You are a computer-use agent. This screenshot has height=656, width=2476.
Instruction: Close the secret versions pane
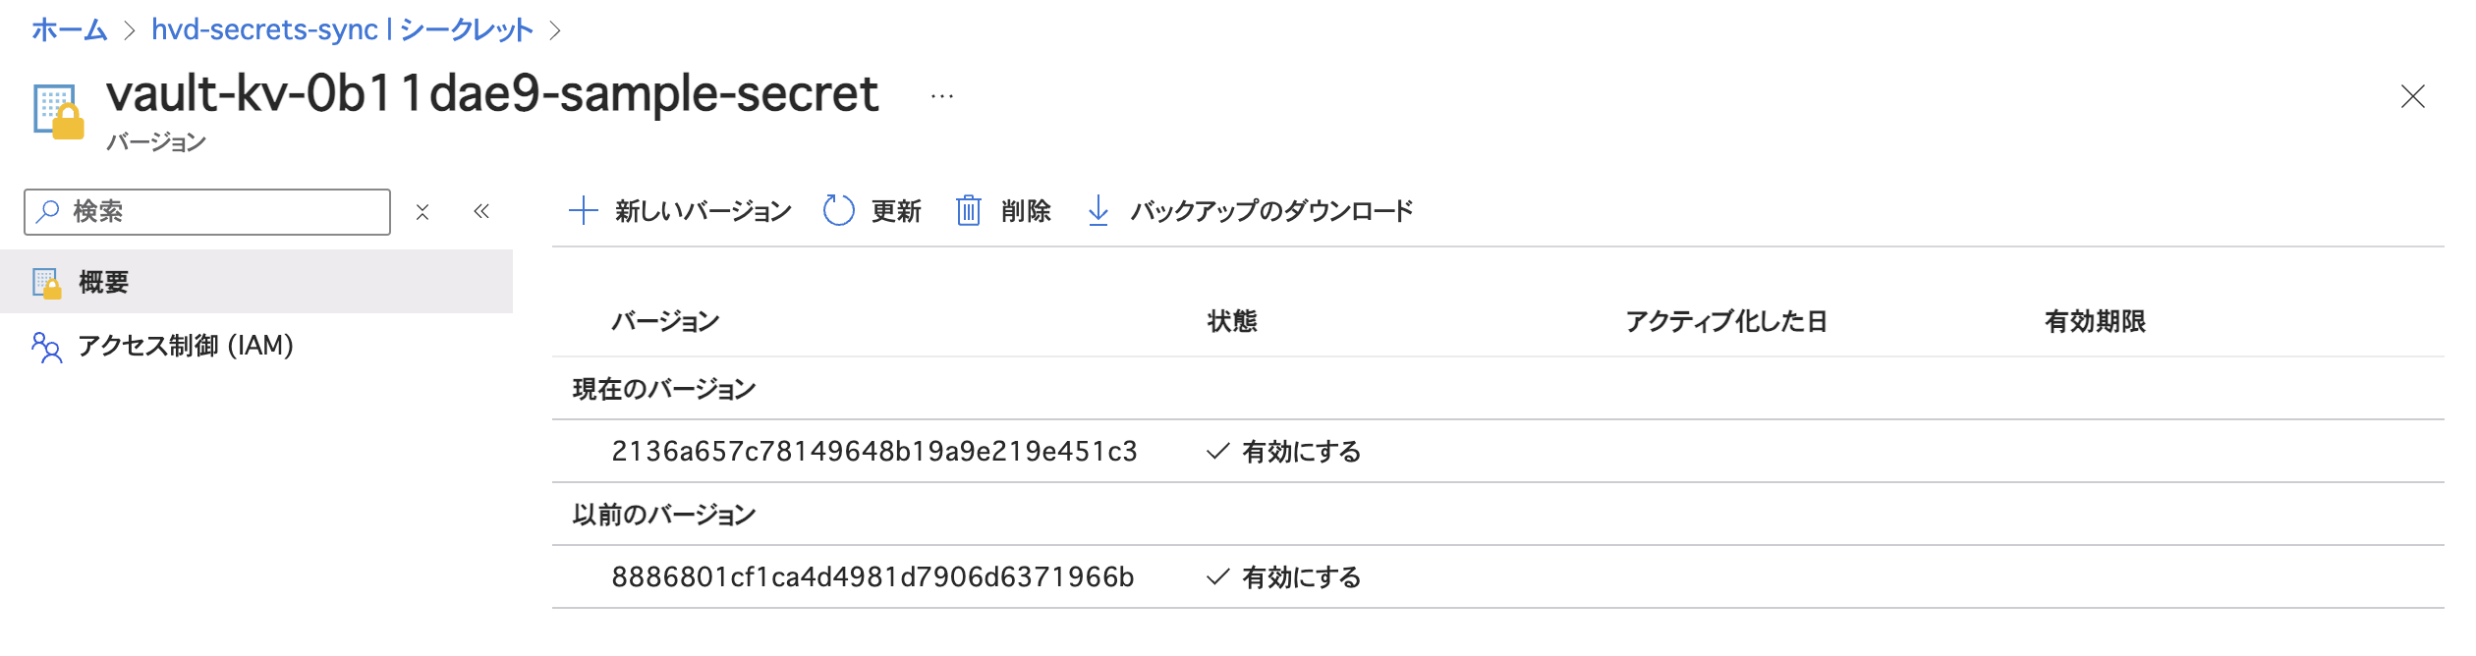point(2413,96)
